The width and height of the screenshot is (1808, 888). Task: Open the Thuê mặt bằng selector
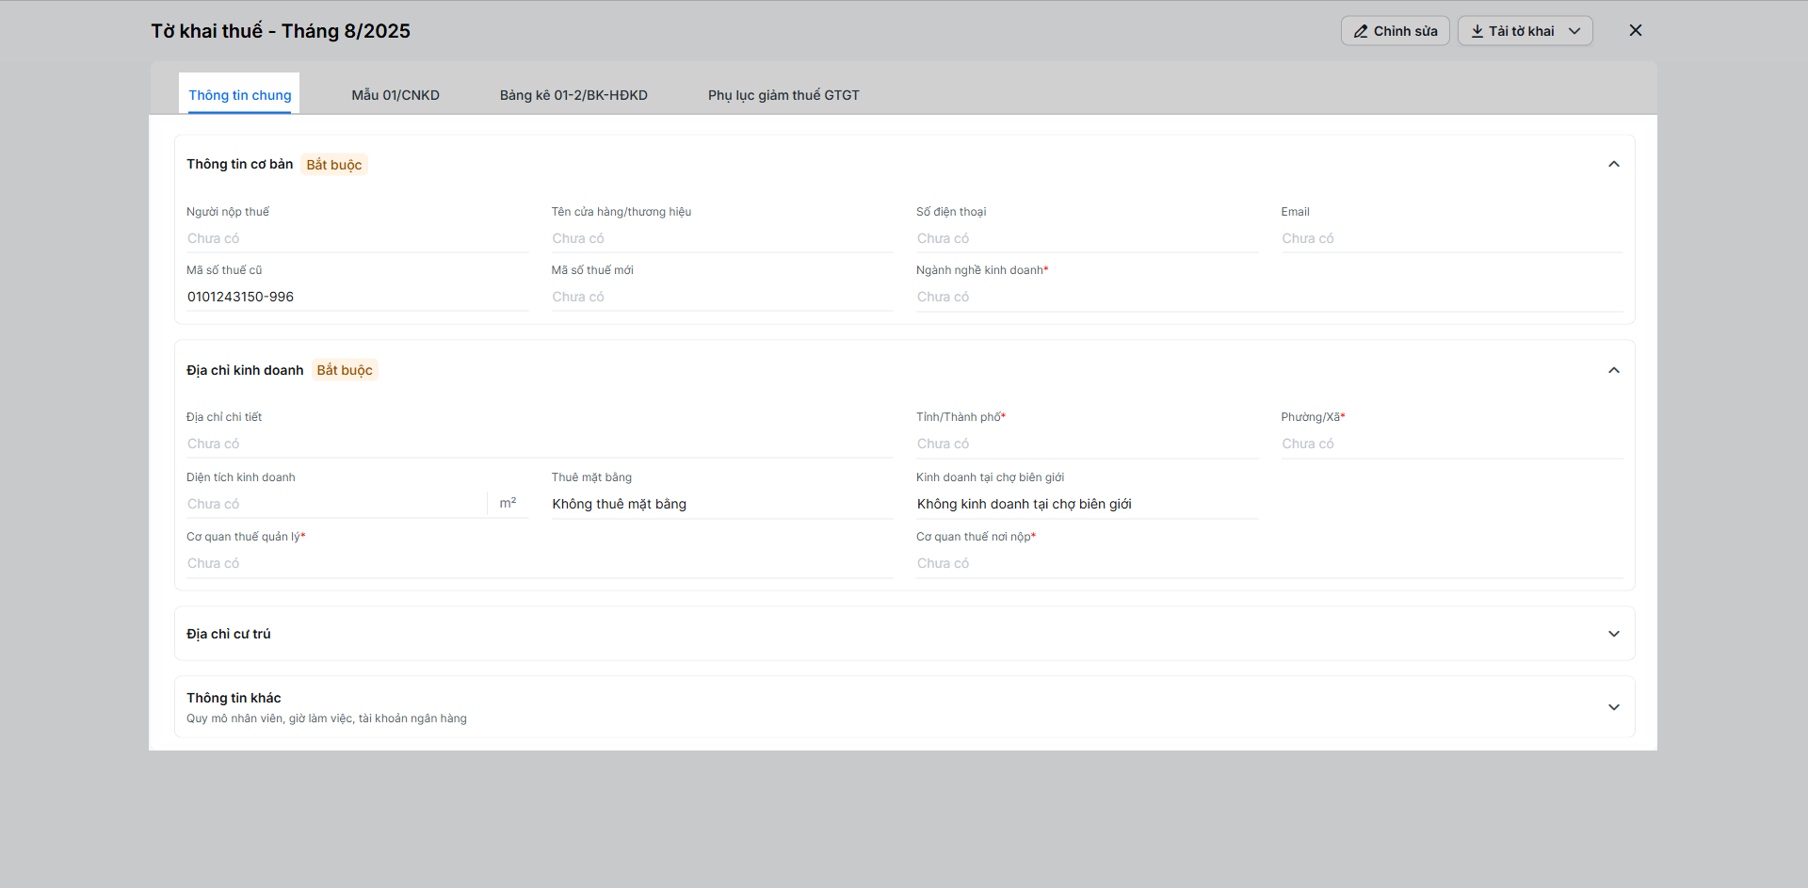tap(722, 504)
